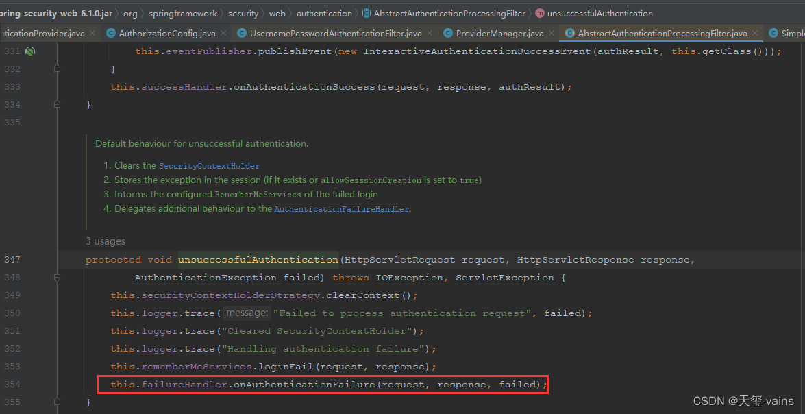Close the AbstractAuthenticationProcessingFilter.java tab
805x414 pixels.
[755, 34]
